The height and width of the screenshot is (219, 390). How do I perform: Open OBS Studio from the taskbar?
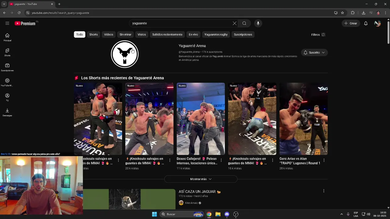[x=236, y=214]
